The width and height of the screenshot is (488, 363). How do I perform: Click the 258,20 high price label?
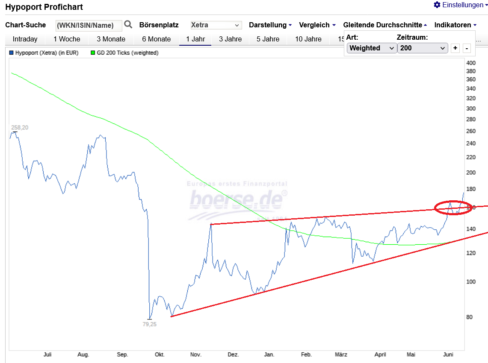(x=20, y=127)
